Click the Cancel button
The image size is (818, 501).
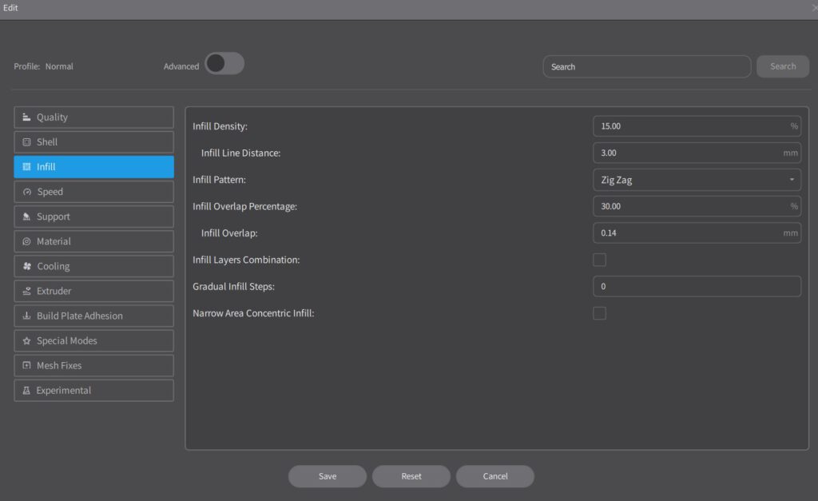(x=495, y=476)
